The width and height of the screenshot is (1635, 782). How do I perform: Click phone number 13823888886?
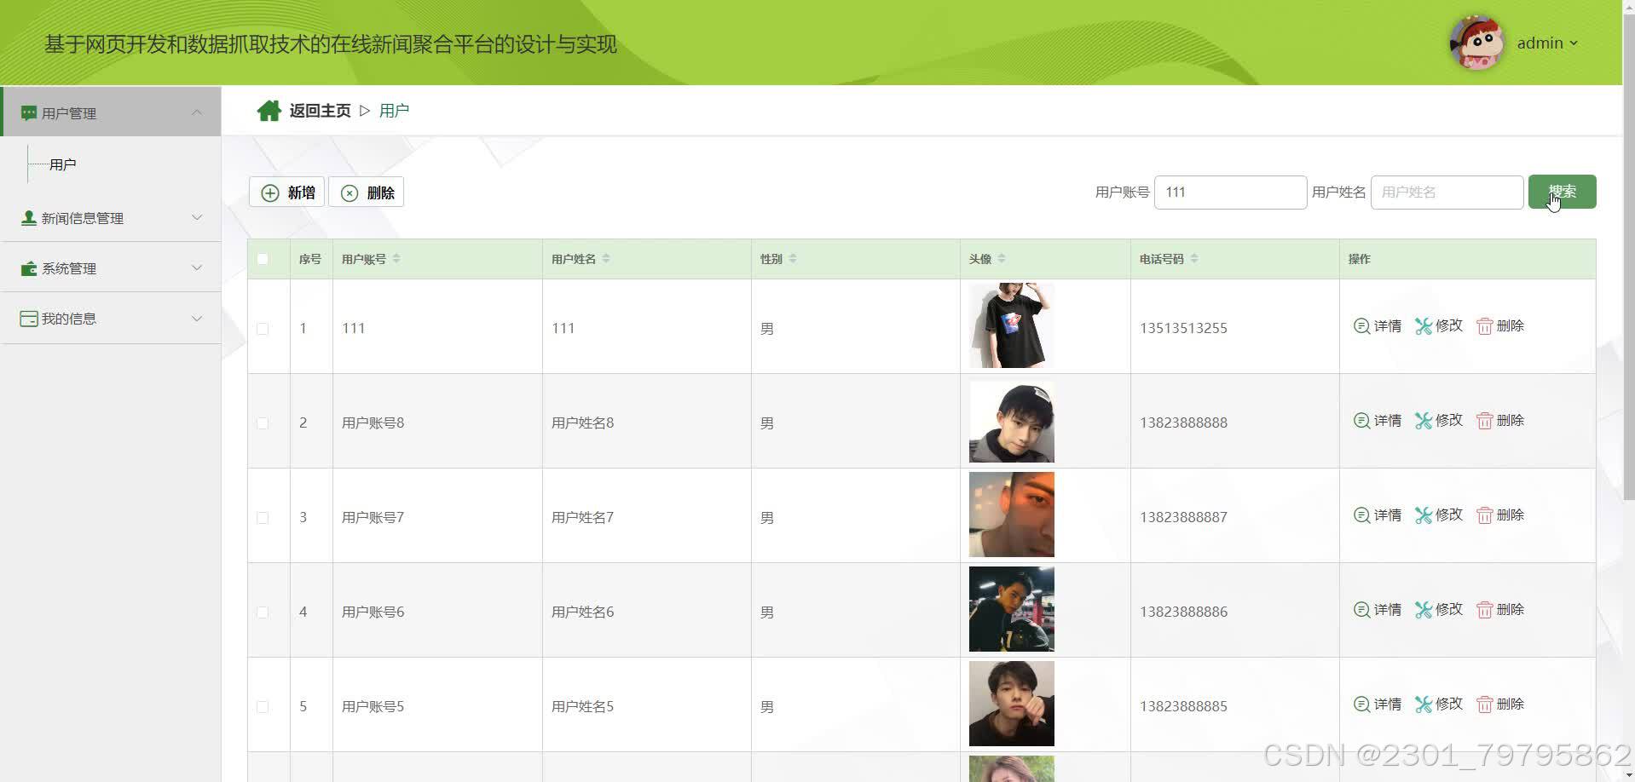[x=1183, y=612]
